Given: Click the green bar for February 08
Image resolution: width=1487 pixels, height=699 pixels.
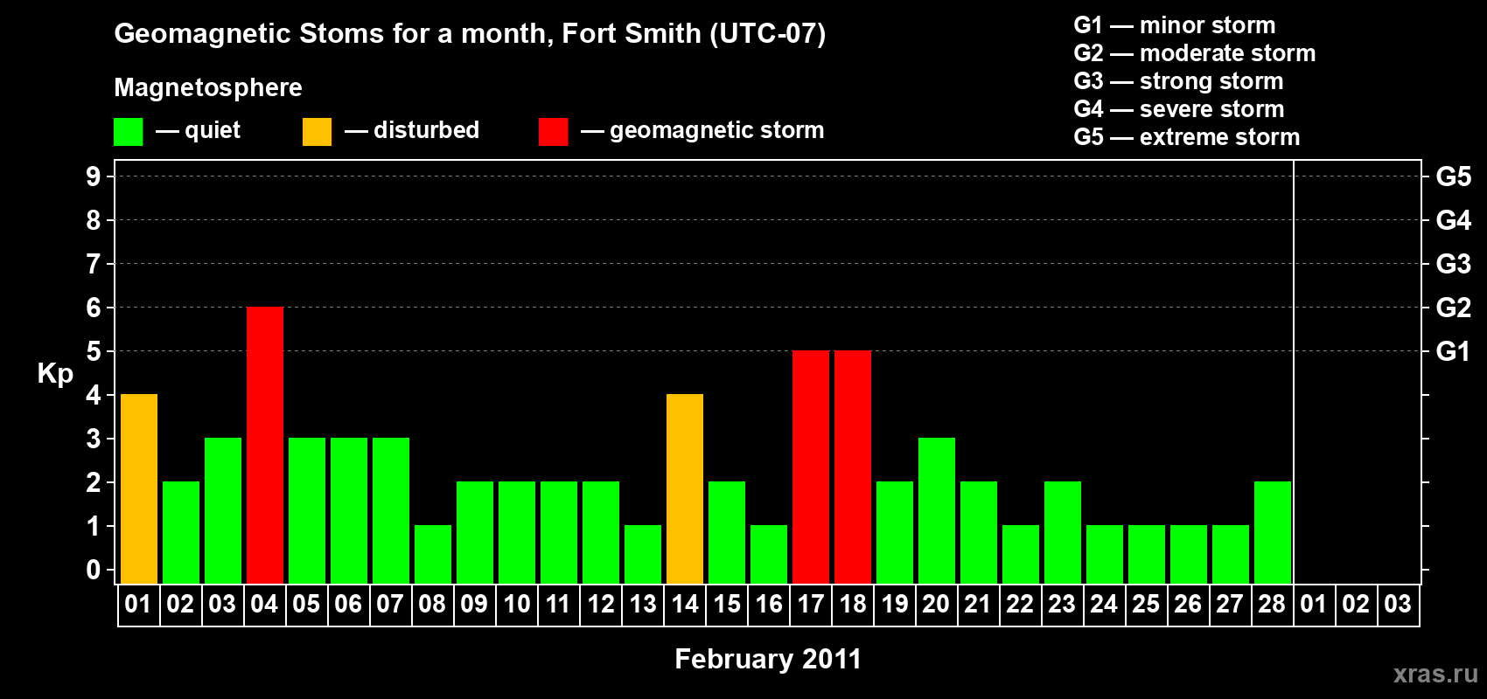Looking at the screenshot, I should (x=433, y=554).
